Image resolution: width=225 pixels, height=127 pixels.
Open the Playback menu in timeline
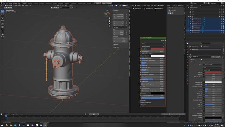7,114
